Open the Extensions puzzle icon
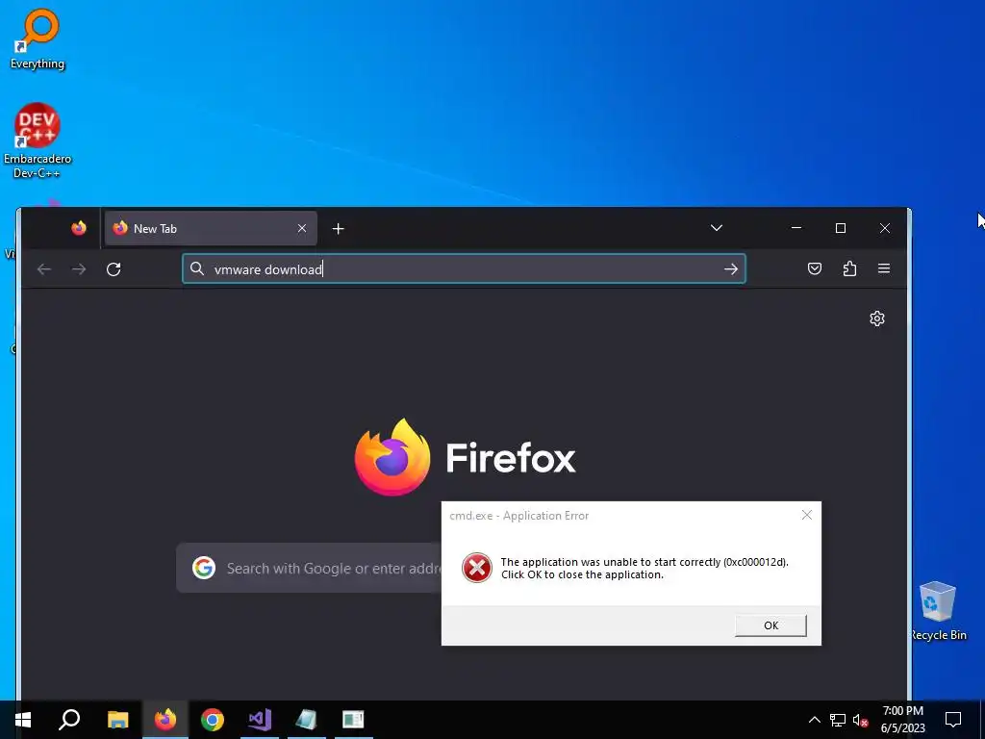985x739 pixels. (x=849, y=269)
